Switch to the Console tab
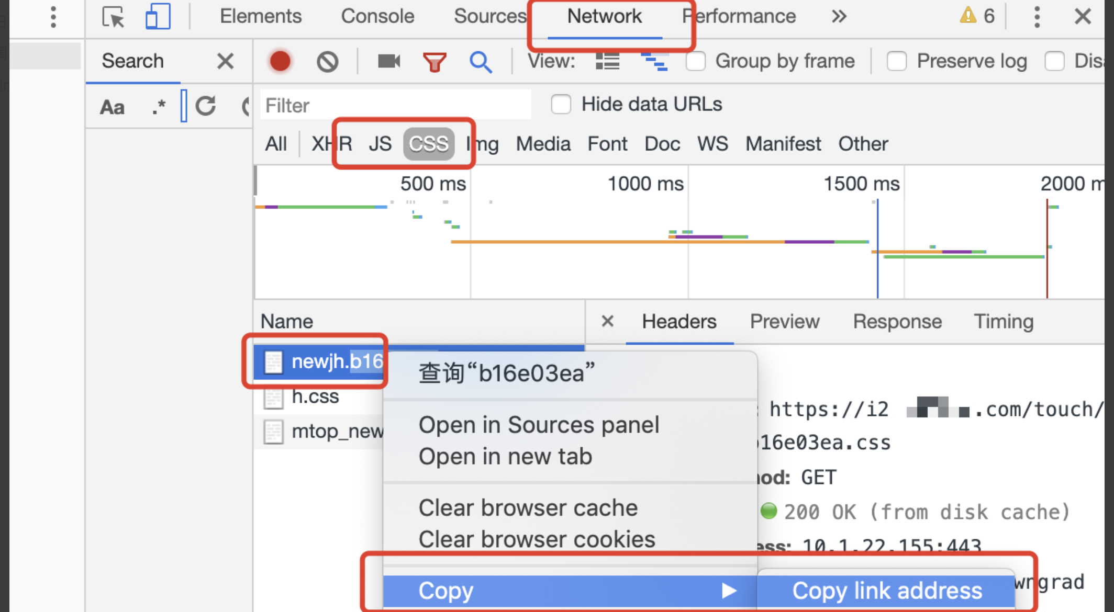 coord(377,17)
